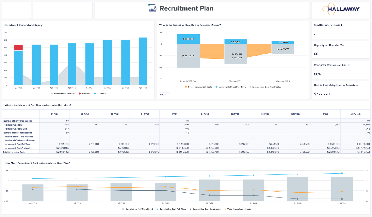This screenshot has height=217, width=372.
Task: Toggle Incremental Cost Full Time legend marker
Action: [217, 87]
